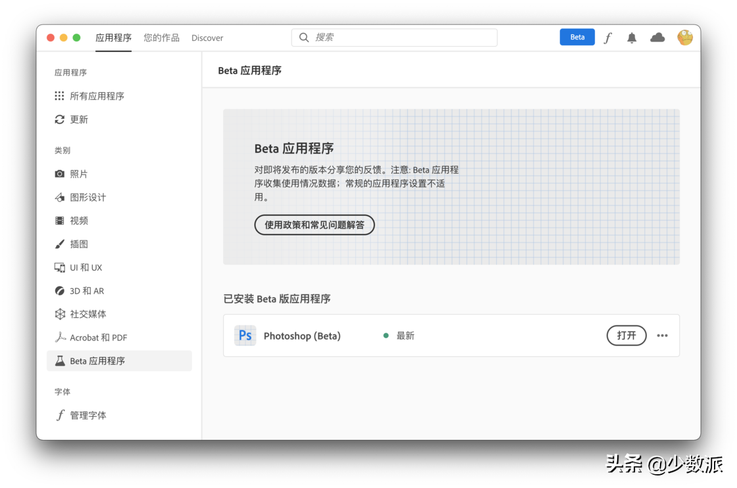The image size is (737, 488).
Task: Click the UI and UX devices icon
Action: click(x=59, y=267)
